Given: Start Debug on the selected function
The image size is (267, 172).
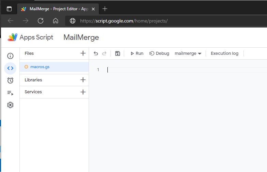Looking at the screenshot, I should [159, 53].
